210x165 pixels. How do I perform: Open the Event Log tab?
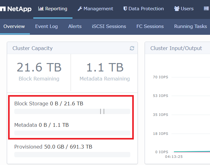46,26
